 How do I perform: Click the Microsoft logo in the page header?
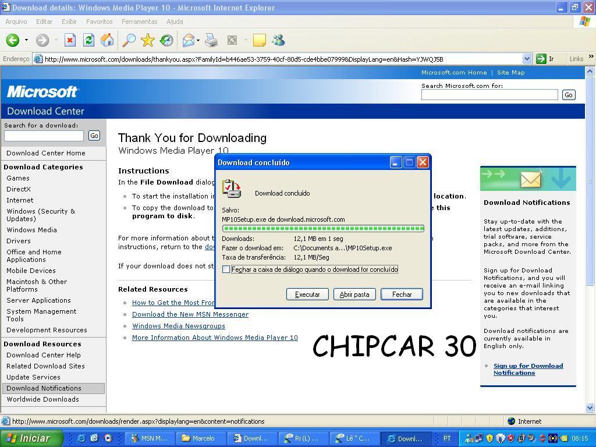click(x=42, y=91)
